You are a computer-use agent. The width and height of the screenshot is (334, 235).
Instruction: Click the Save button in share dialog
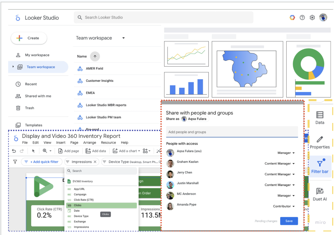(x=289, y=221)
